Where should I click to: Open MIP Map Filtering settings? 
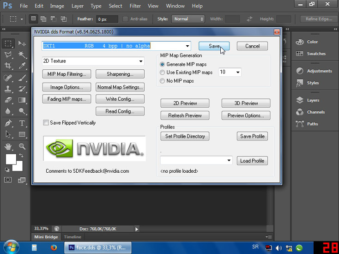[x=67, y=74]
